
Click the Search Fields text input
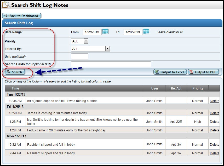[x=111, y=64]
